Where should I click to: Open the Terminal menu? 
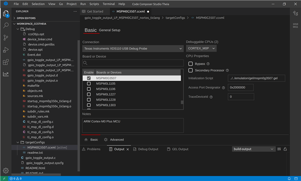coord(109,4)
